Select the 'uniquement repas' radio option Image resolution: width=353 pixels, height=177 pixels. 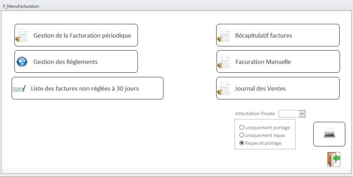pos(242,135)
